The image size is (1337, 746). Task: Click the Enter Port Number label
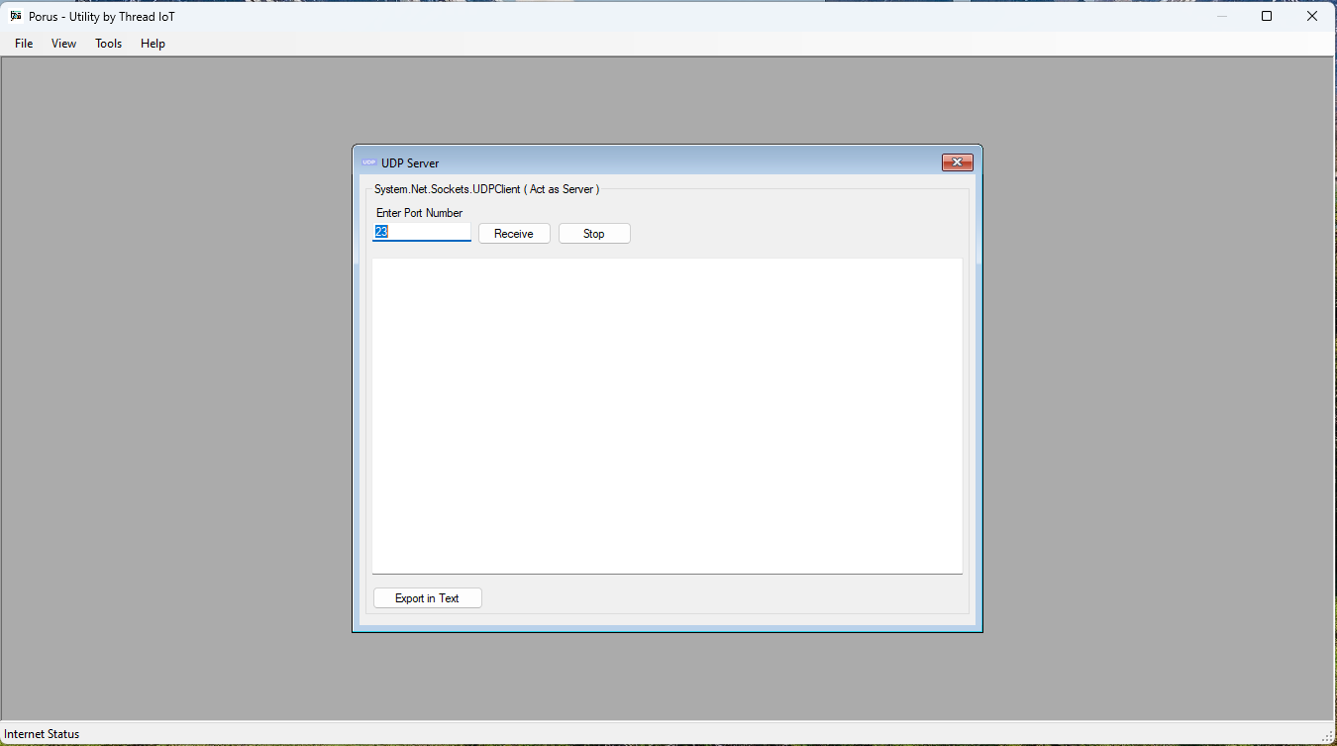418,212
